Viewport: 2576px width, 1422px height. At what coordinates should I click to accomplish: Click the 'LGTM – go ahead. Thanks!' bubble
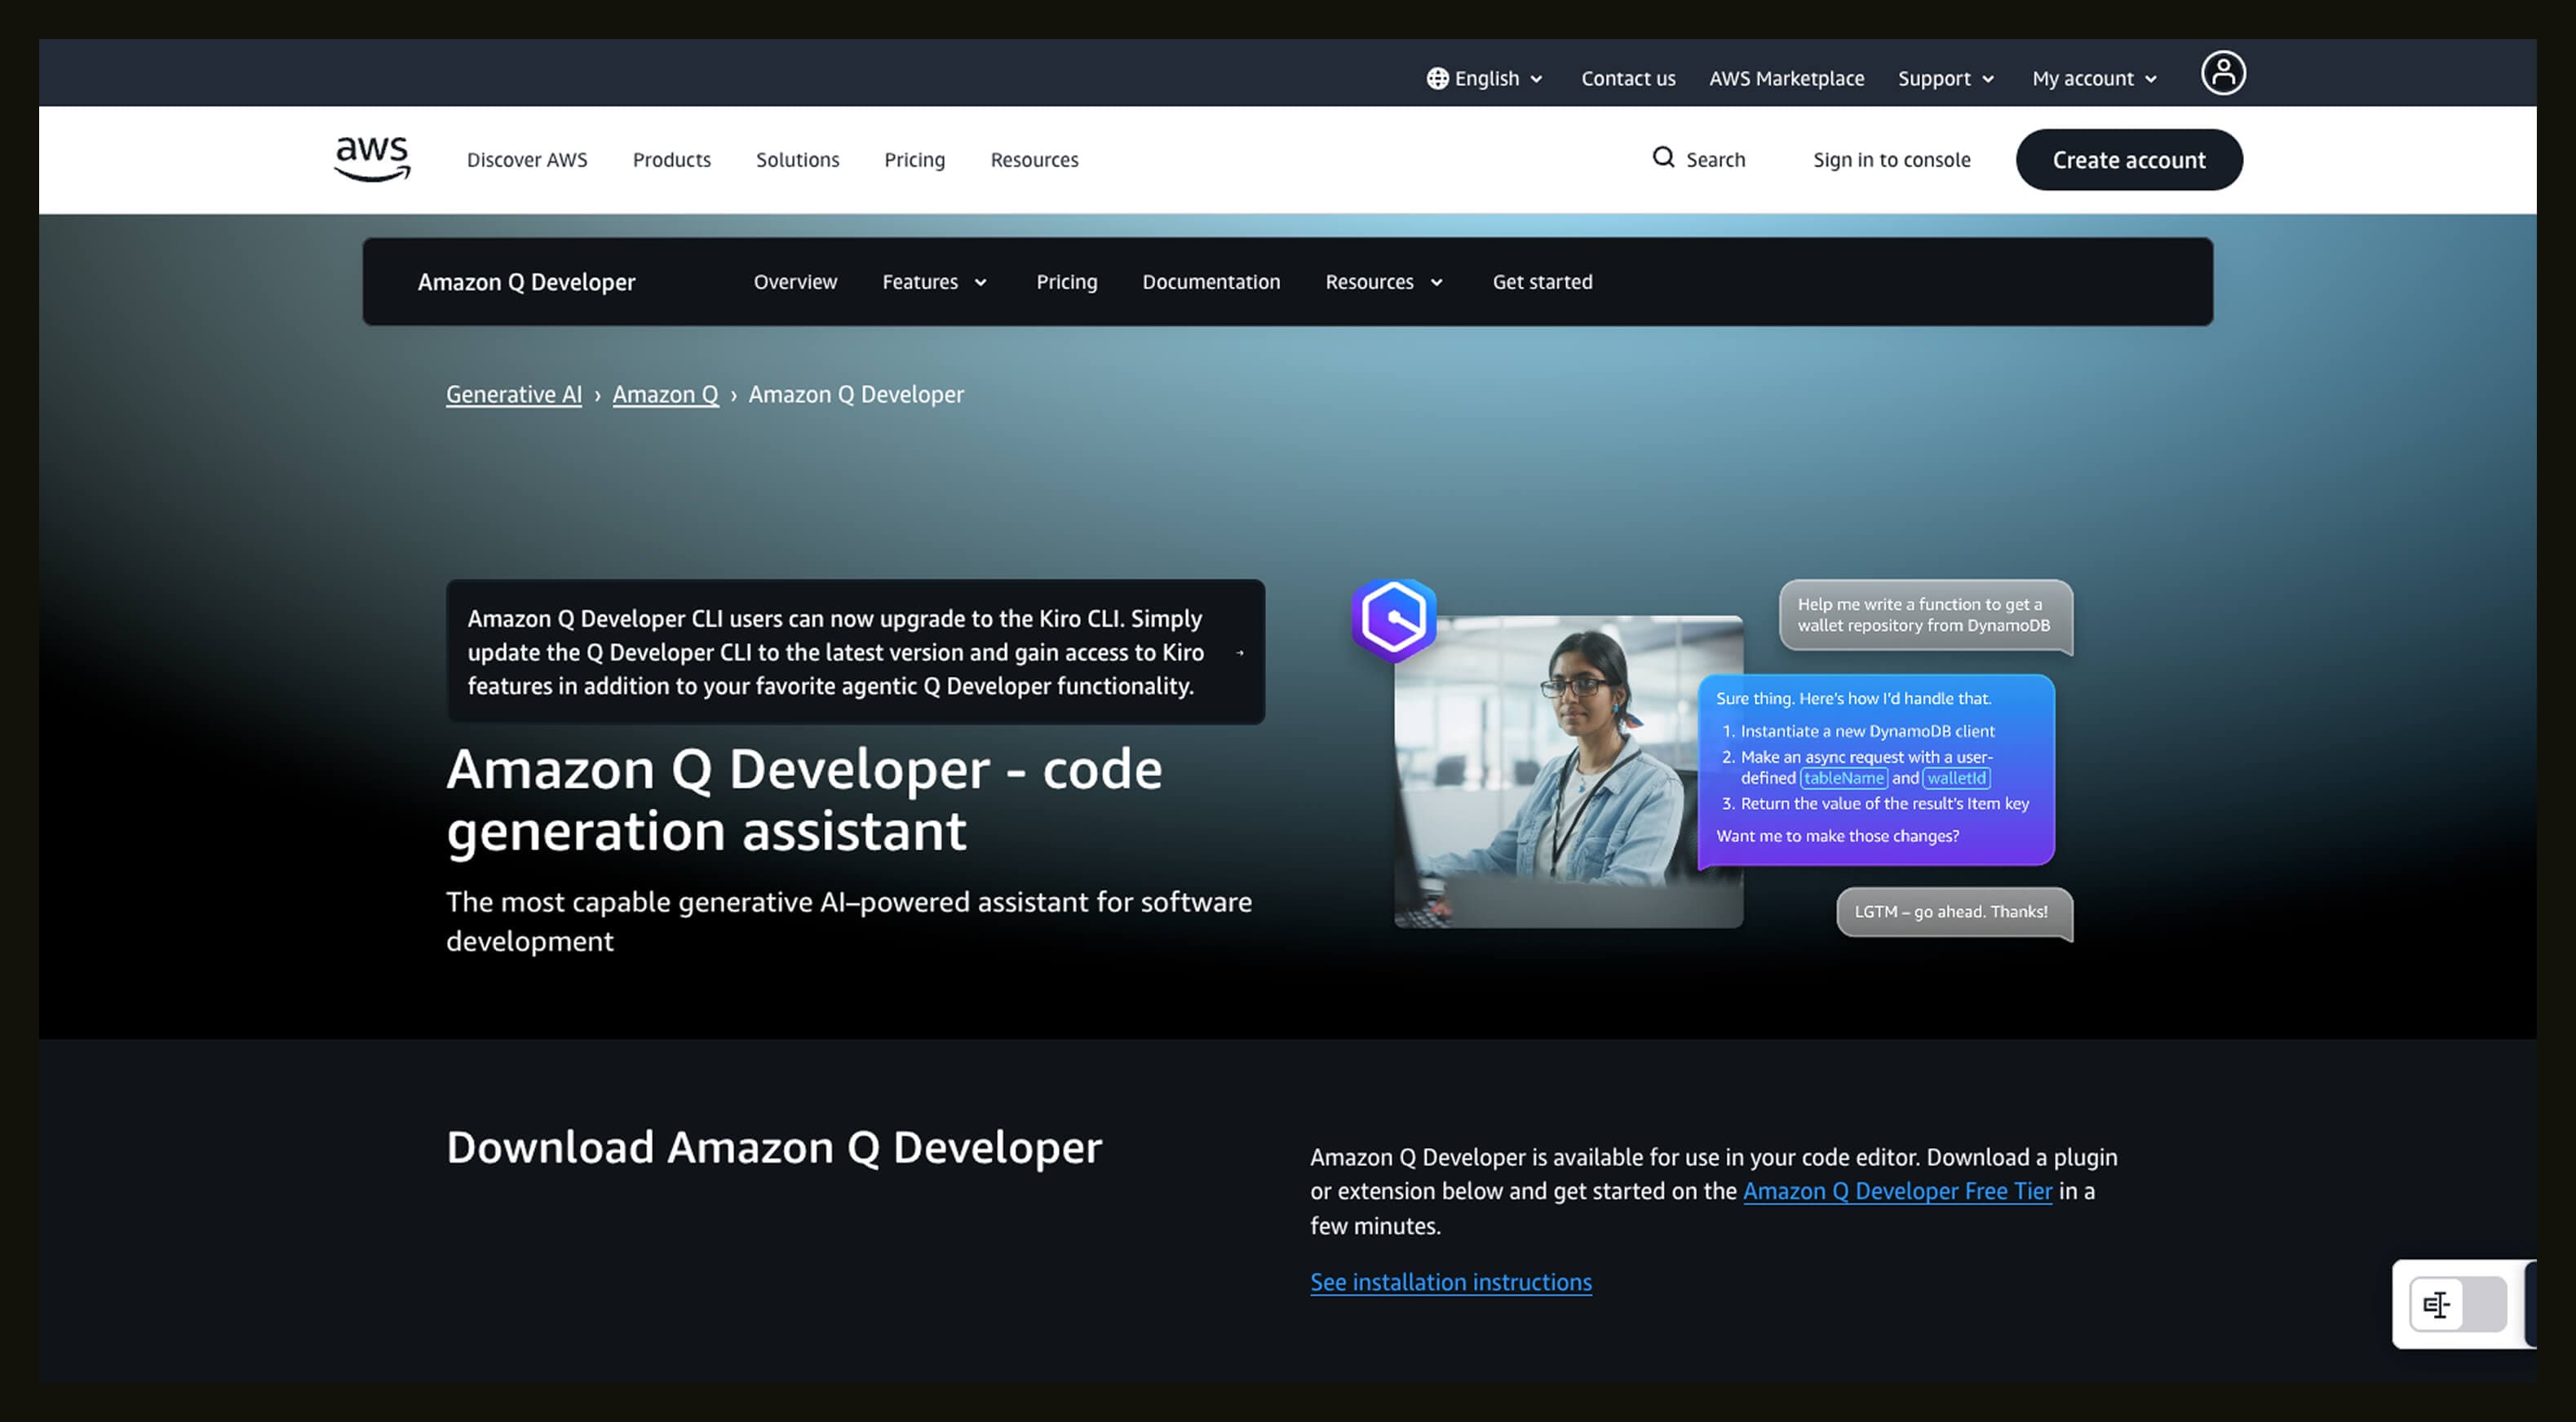point(1954,912)
